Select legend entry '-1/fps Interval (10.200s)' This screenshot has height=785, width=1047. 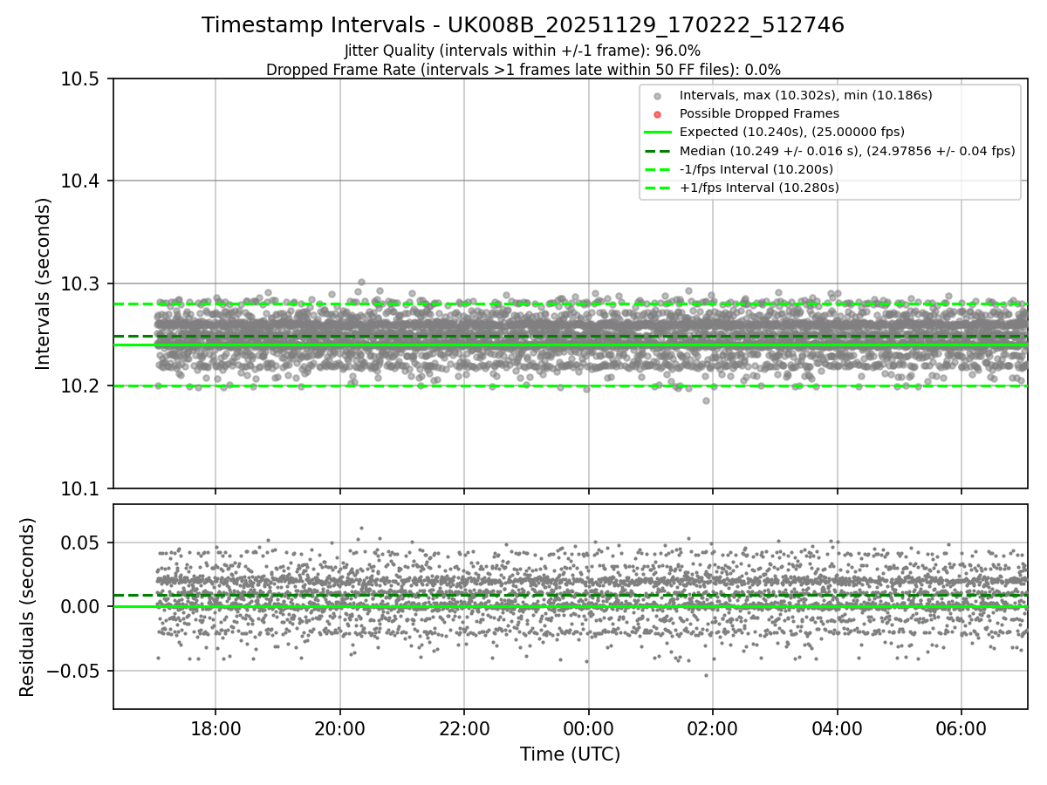pyautogui.click(x=756, y=169)
